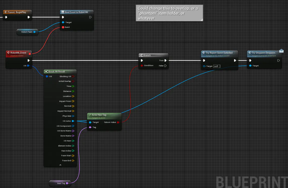
Task: Click the Initial Overlap boolean pin
Action: pyautogui.click(x=73, y=81)
